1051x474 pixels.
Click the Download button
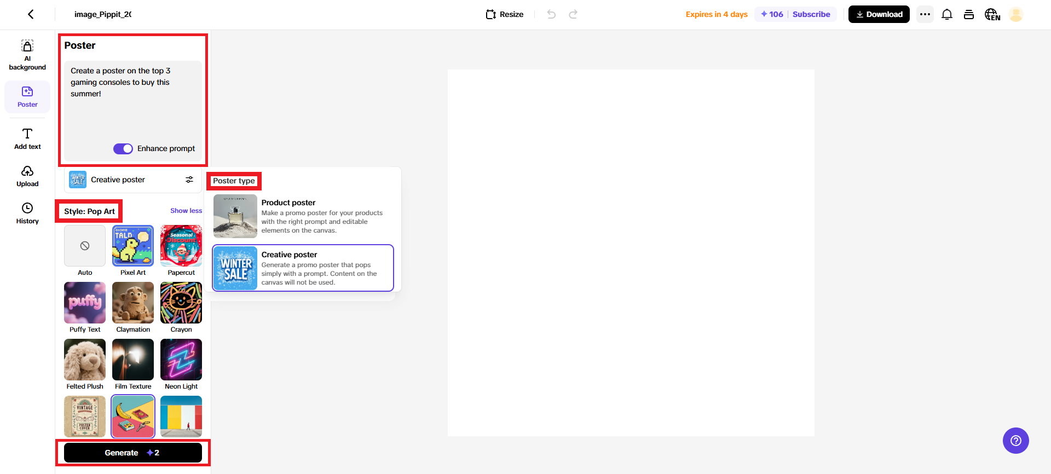tap(879, 14)
